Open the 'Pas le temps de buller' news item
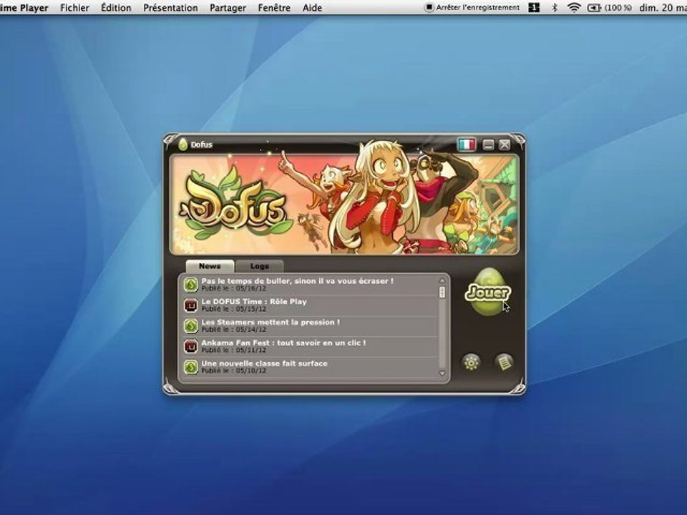This screenshot has width=687, height=515. pyautogui.click(x=310, y=285)
